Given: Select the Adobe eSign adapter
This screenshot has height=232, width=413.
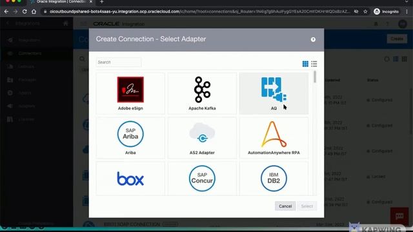Looking at the screenshot, I should [130, 93].
